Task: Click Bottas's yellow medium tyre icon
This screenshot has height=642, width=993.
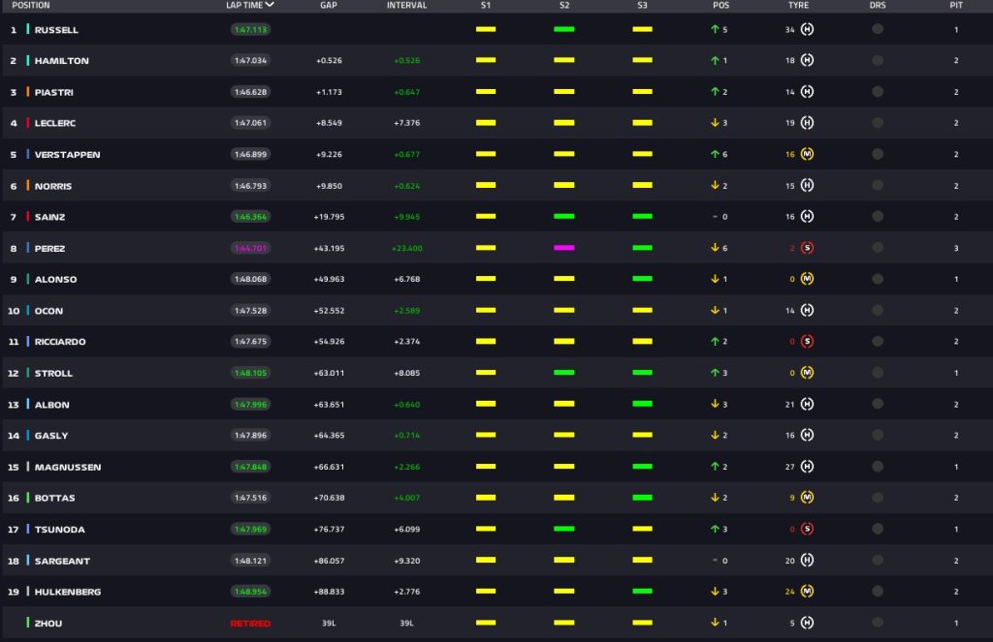Action: tap(807, 498)
